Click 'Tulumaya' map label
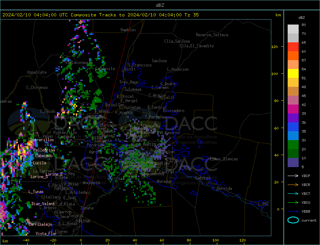This screenshot has width=320, height=245. pos(133,89)
